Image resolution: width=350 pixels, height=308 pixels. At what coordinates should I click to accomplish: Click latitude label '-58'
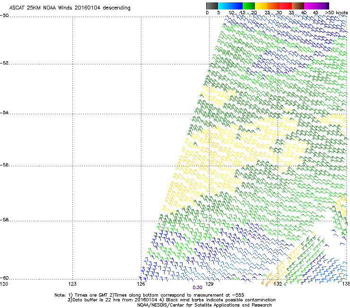tap(5, 220)
